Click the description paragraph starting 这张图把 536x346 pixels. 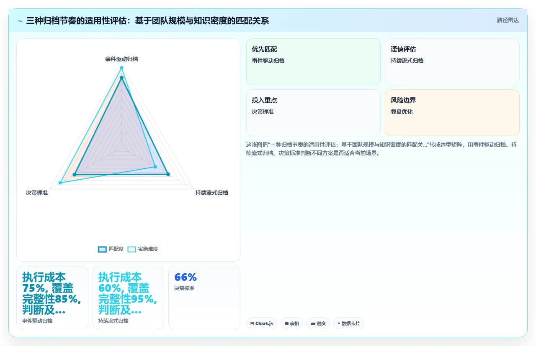coord(381,149)
